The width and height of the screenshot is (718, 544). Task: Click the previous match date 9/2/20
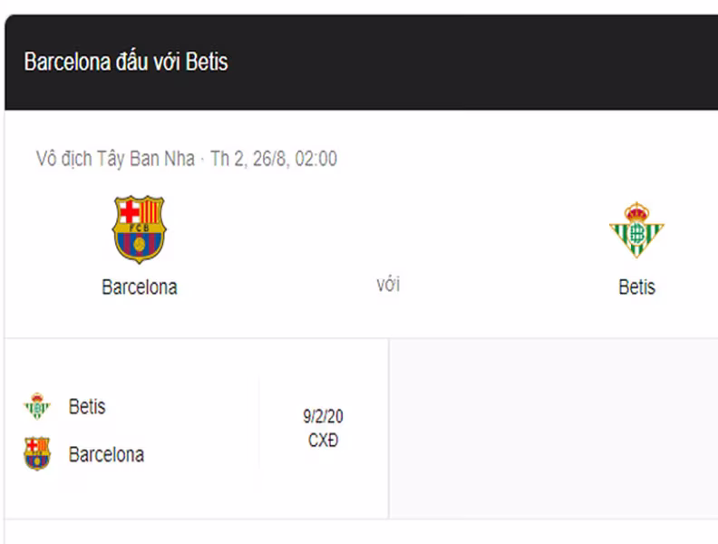coord(323,416)
